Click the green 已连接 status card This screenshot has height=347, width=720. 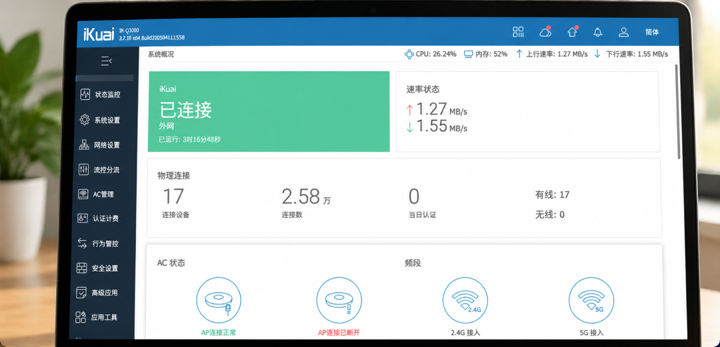[269, 111]
